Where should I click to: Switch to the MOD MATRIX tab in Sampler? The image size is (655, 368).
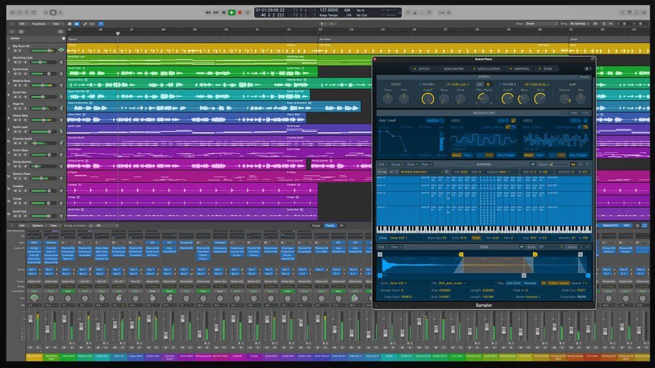(x=454, y=69)
